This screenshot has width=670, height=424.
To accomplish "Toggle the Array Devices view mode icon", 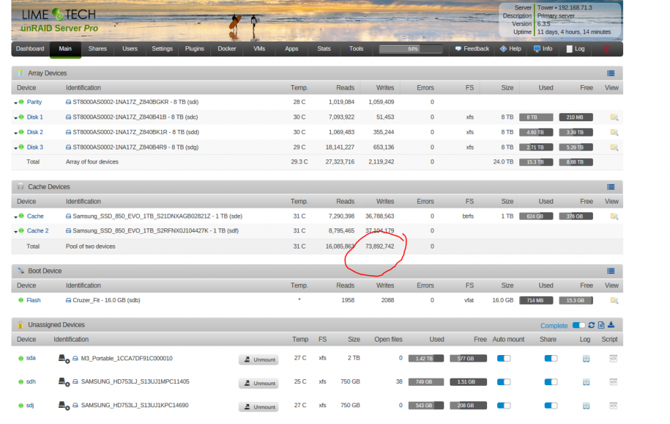I will tap(610, 74).
